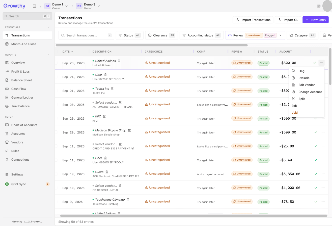Close the actions menu via United Airlines ellipsis
The width and height of the screenshot is (332, 226).
[321, 63]
